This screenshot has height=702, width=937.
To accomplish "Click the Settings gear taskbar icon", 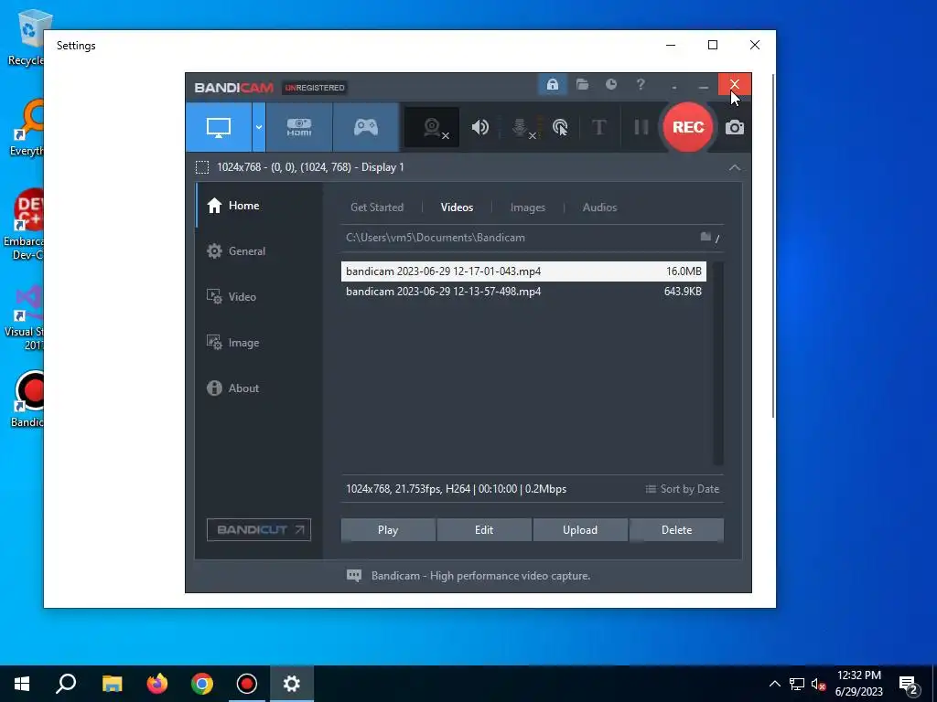I will (x=292, y=684).
